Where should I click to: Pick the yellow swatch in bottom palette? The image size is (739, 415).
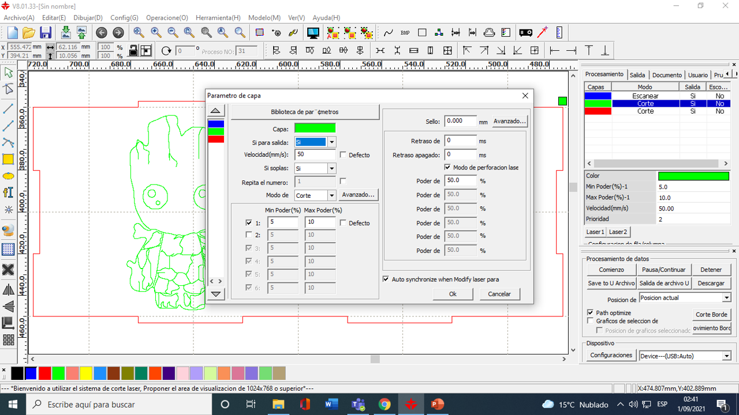(86, 373)
